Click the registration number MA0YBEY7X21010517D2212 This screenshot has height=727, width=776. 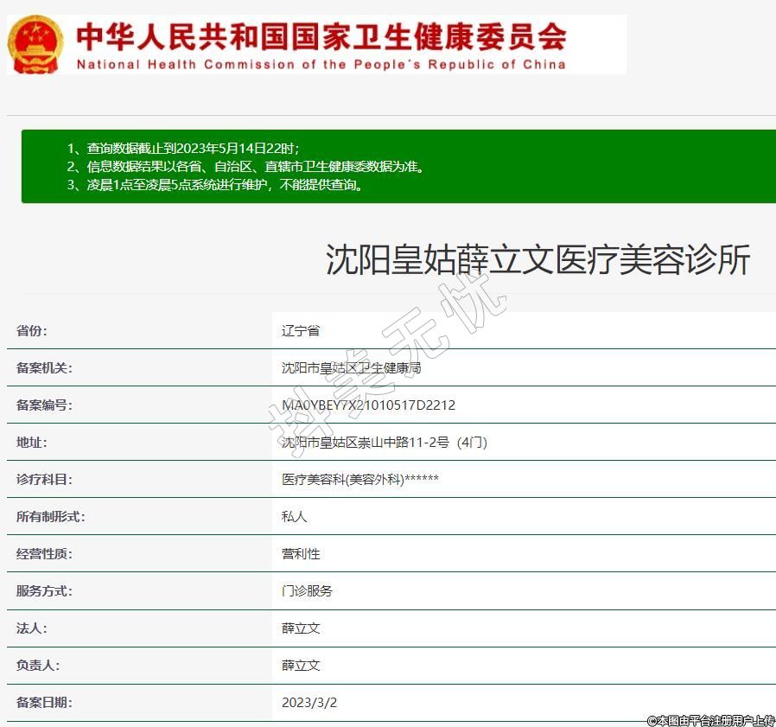(368, 405)
